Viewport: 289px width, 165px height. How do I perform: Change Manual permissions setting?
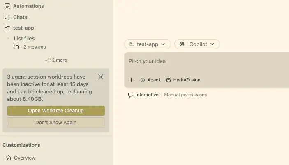click(185, 95)
